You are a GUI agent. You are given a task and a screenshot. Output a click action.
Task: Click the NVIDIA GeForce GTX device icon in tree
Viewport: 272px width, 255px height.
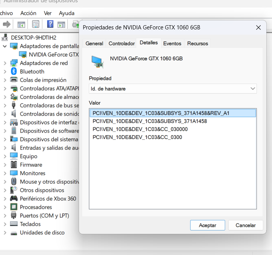point(23,55)
